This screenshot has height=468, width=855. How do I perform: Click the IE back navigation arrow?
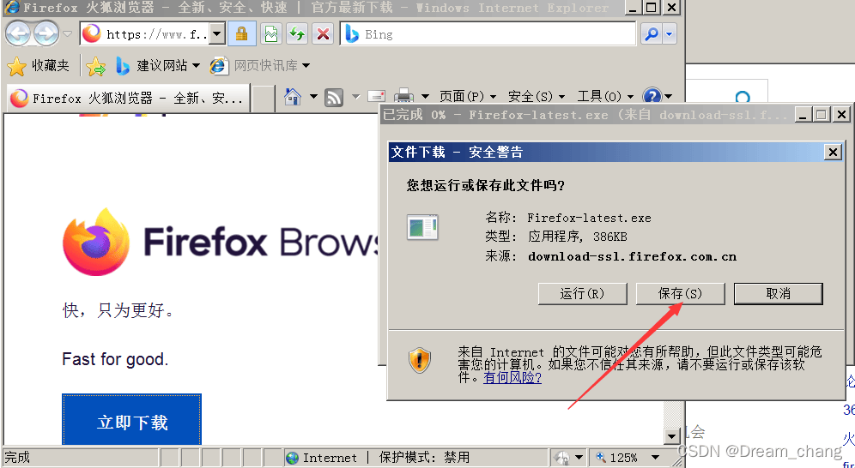(x=18, y=34)
